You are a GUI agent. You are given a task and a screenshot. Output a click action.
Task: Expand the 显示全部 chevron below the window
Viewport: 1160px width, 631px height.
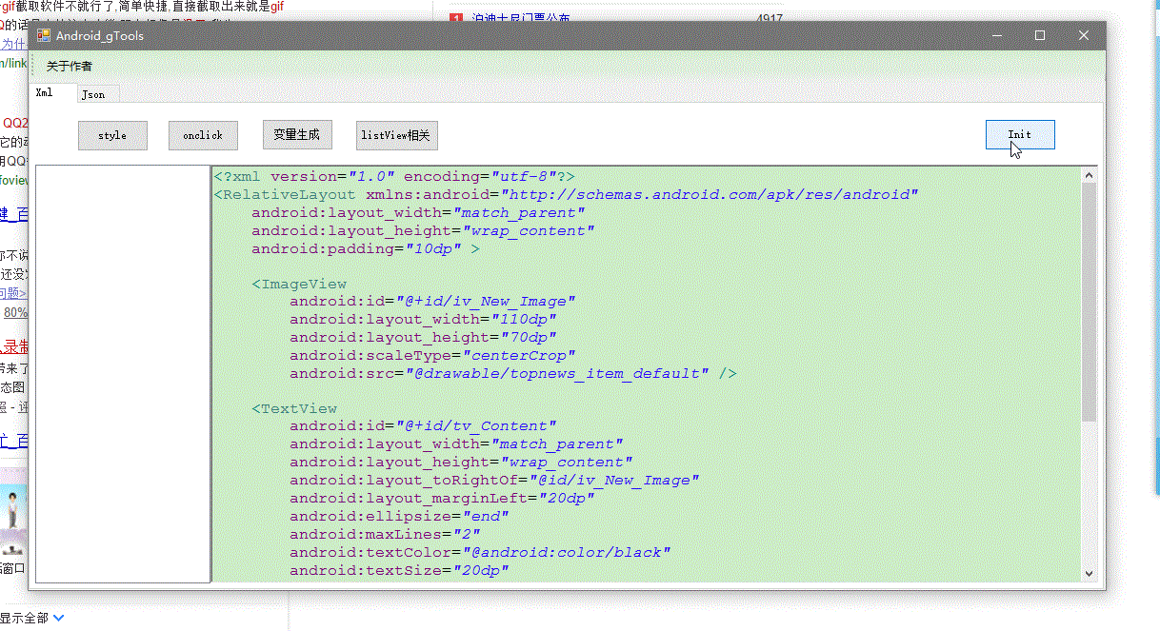tap(59, 618)
